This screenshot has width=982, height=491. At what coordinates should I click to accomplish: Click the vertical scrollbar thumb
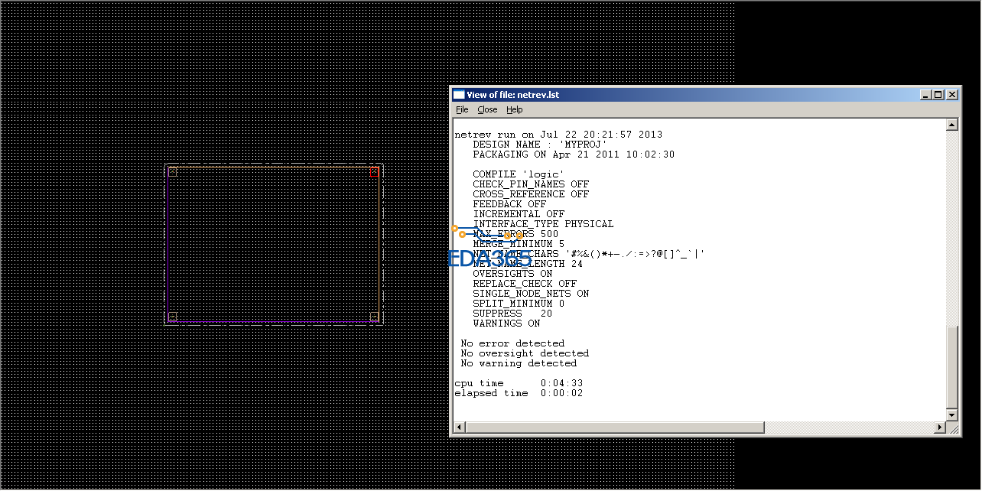coord(952,367)
